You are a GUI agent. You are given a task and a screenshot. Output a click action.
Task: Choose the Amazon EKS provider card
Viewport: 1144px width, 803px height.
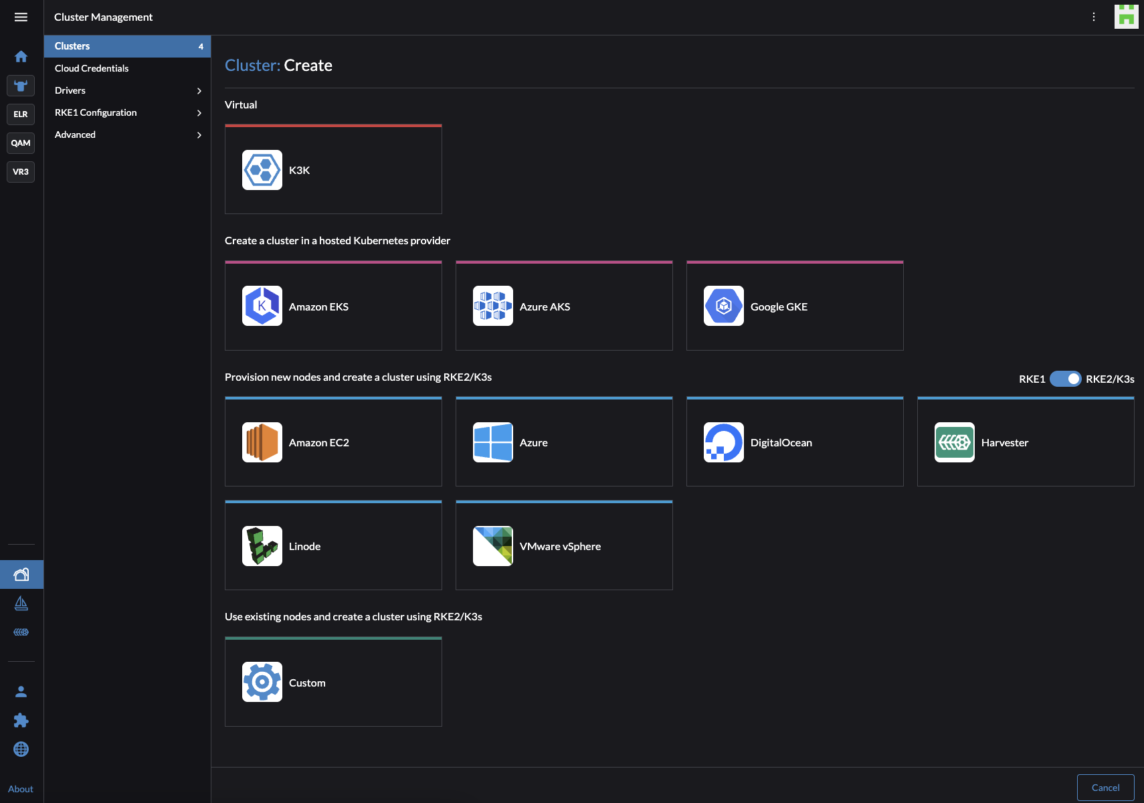pos(333,306)
